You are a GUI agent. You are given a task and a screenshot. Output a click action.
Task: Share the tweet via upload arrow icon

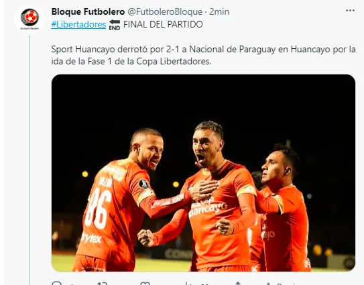pos(237,283)
